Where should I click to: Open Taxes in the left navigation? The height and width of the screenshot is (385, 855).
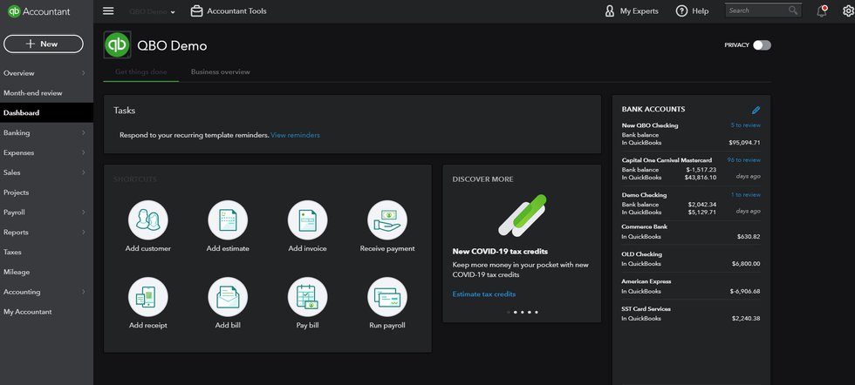pyautogui.click(x=12, y=252)
